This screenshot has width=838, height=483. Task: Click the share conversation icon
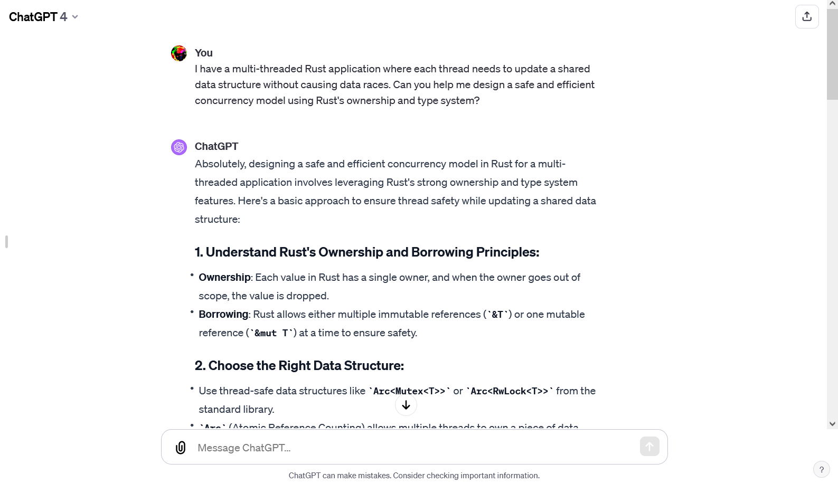click(806, 17)
